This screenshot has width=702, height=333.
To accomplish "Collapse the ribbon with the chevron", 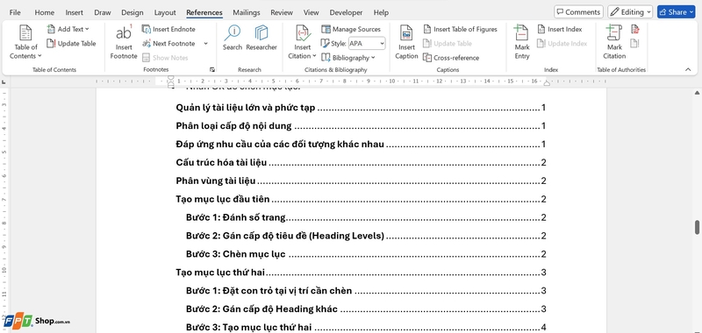I will 688,69.
